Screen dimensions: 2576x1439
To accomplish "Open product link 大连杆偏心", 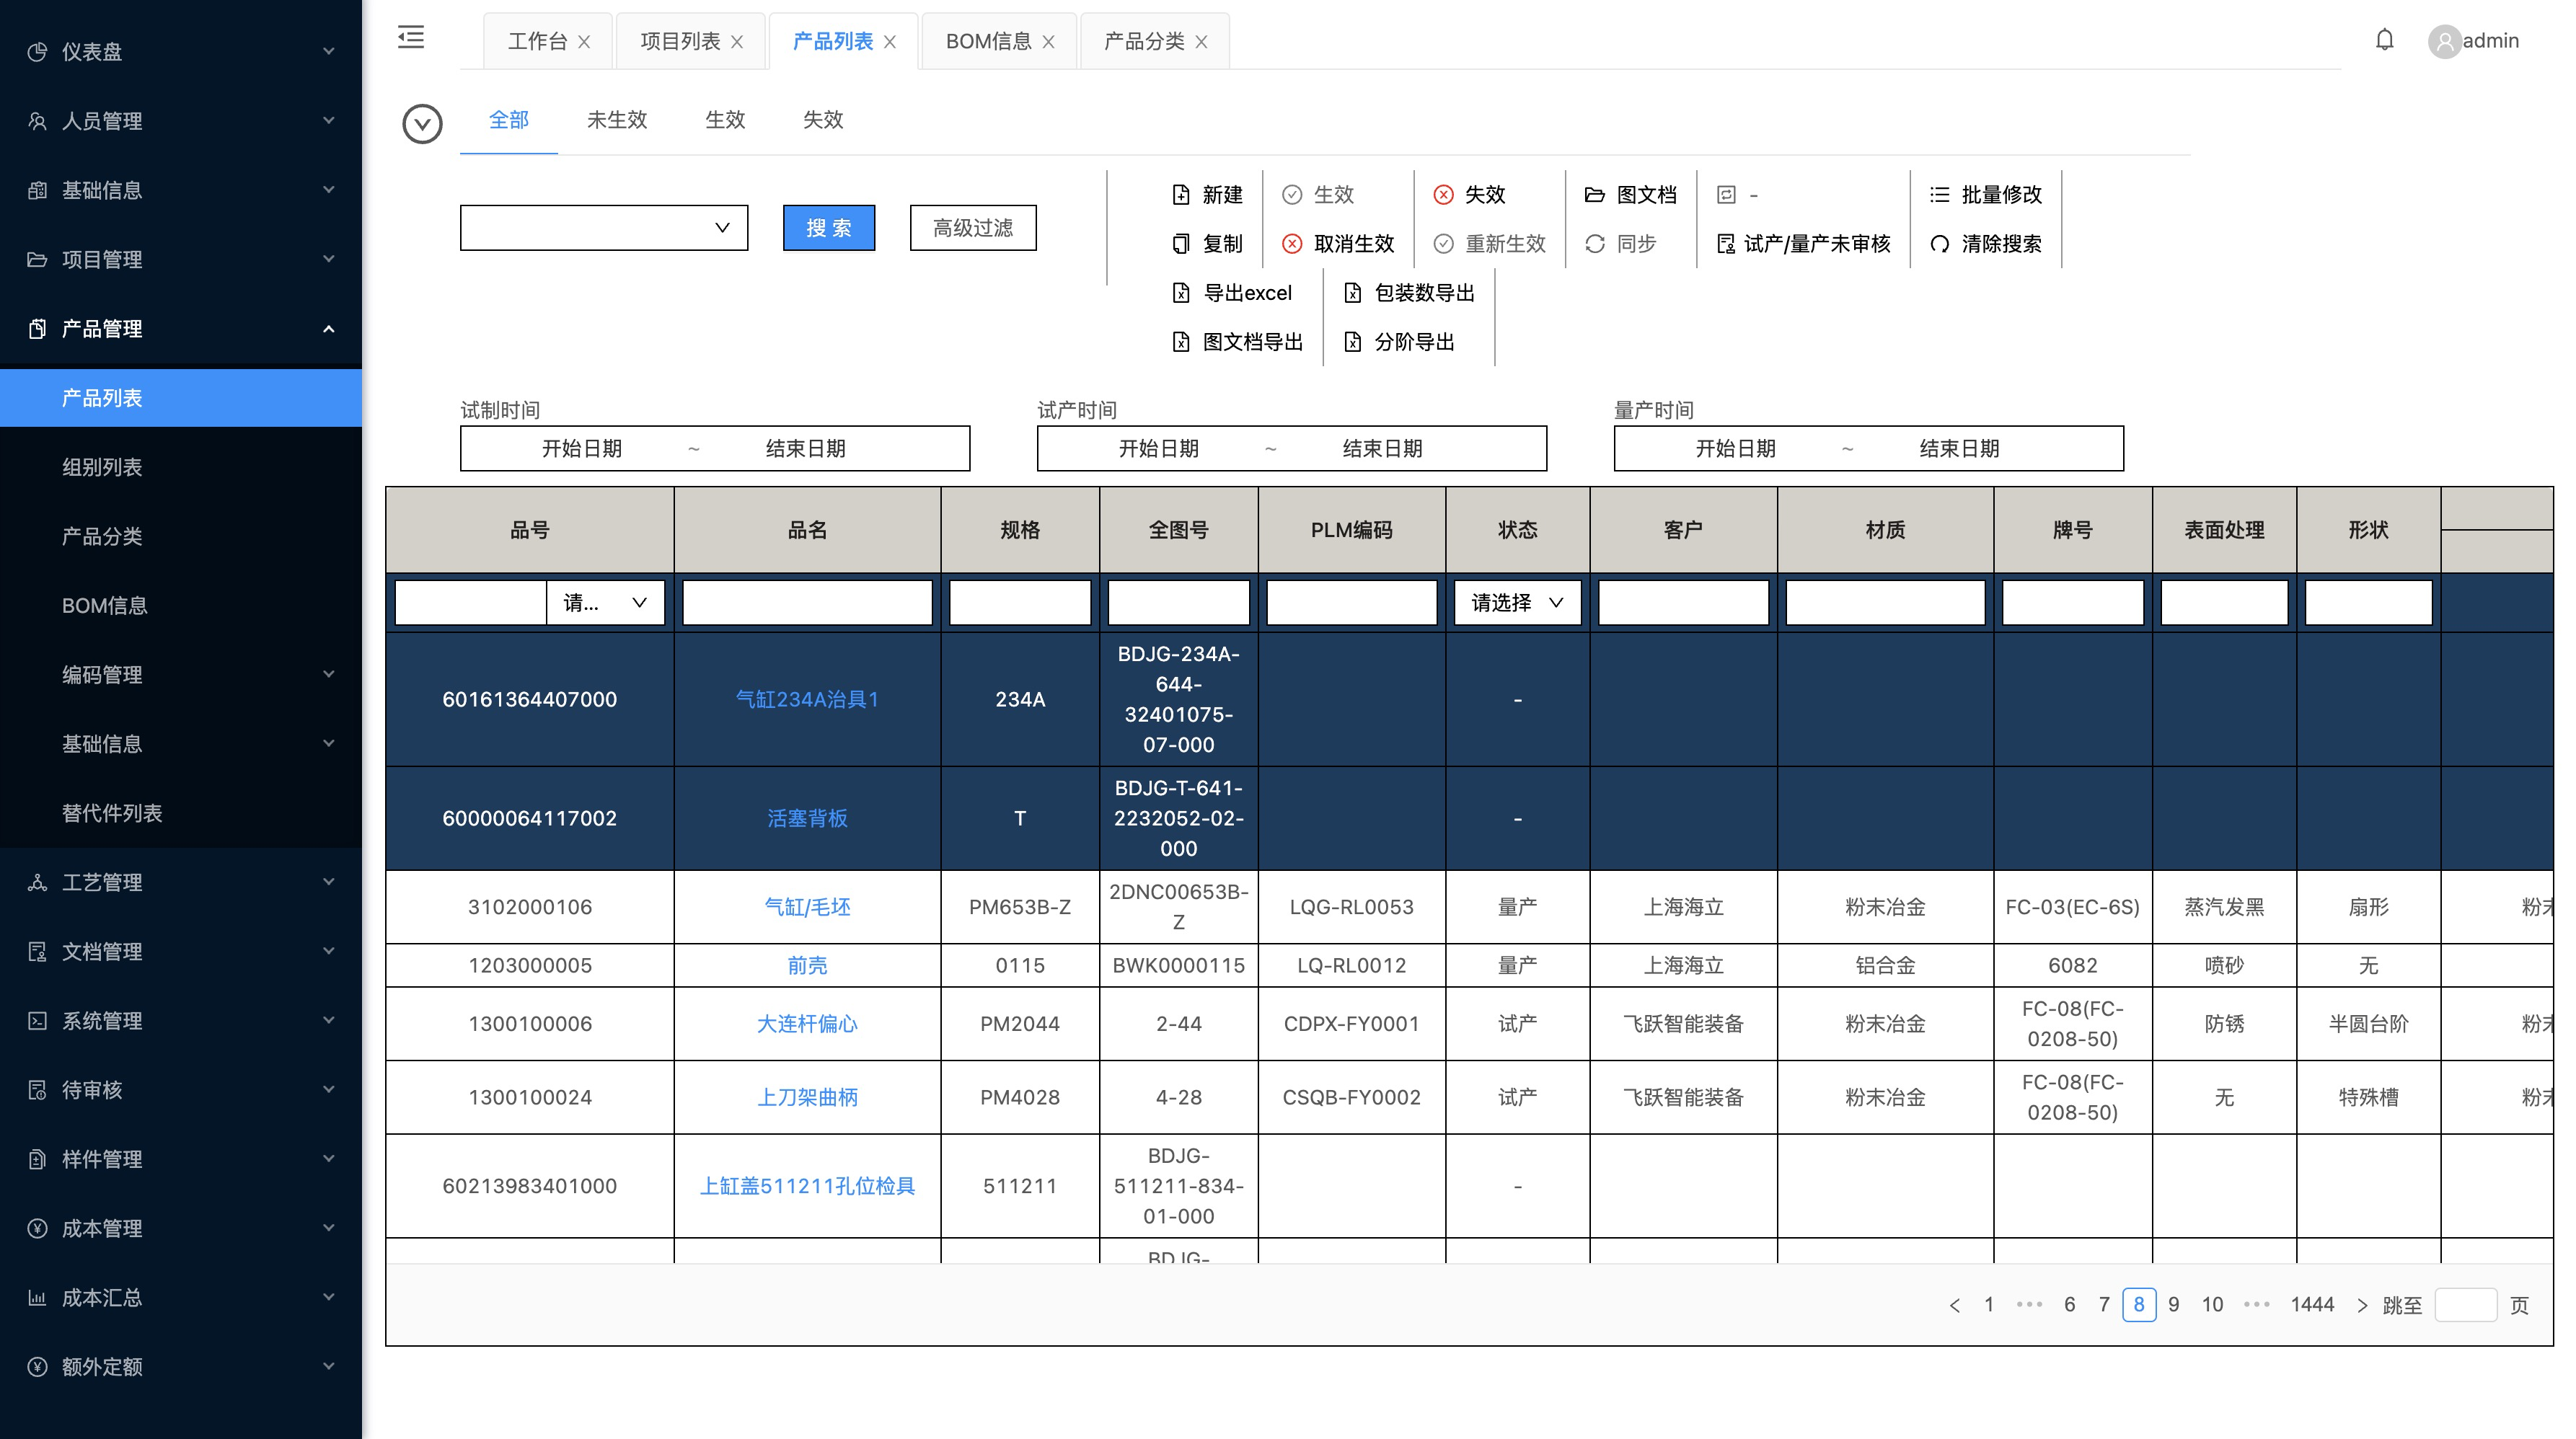I will [807, 1023].
